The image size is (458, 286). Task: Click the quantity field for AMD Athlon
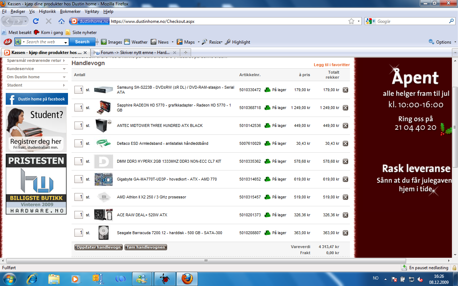click(x=79, y=197)
